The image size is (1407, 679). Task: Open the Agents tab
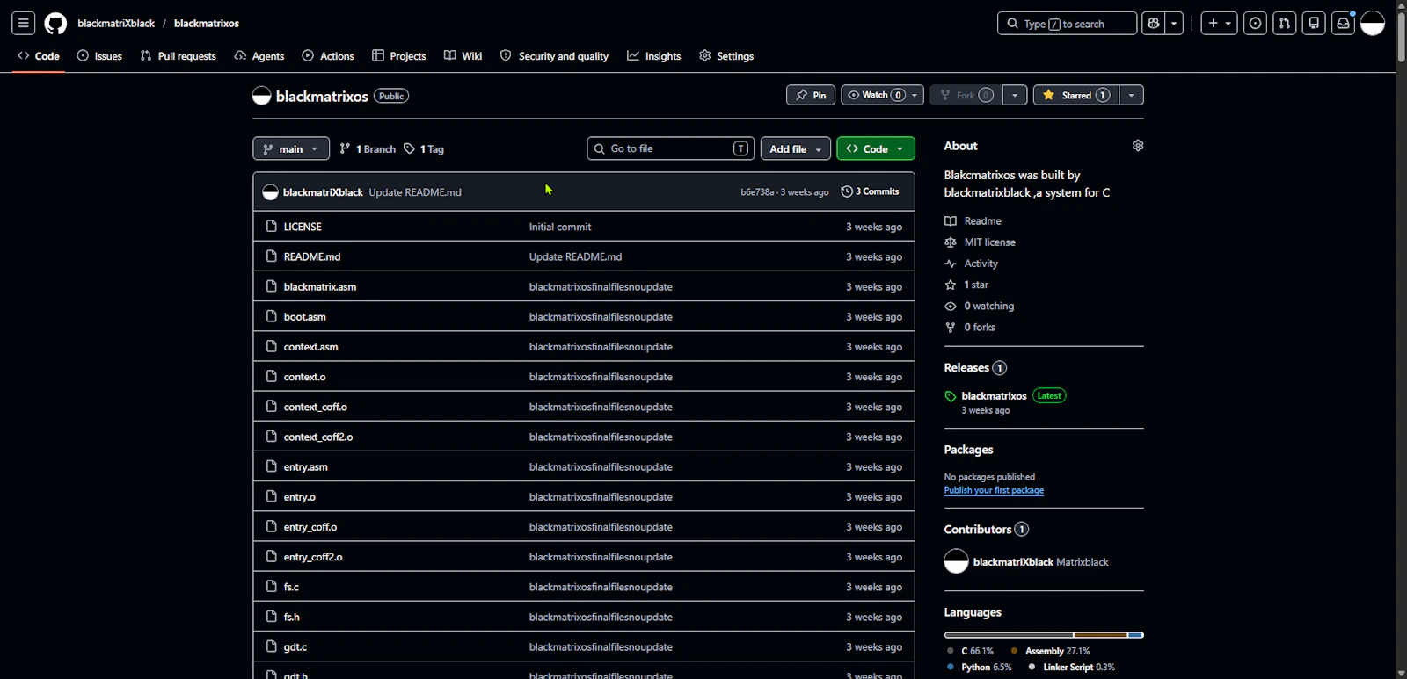tap(259, 56)
